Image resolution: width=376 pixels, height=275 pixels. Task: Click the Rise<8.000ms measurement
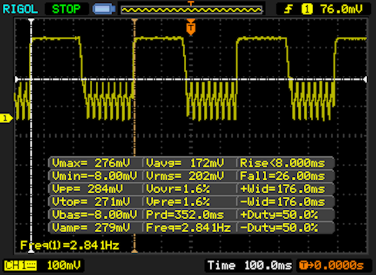click(x=283, y=163)
